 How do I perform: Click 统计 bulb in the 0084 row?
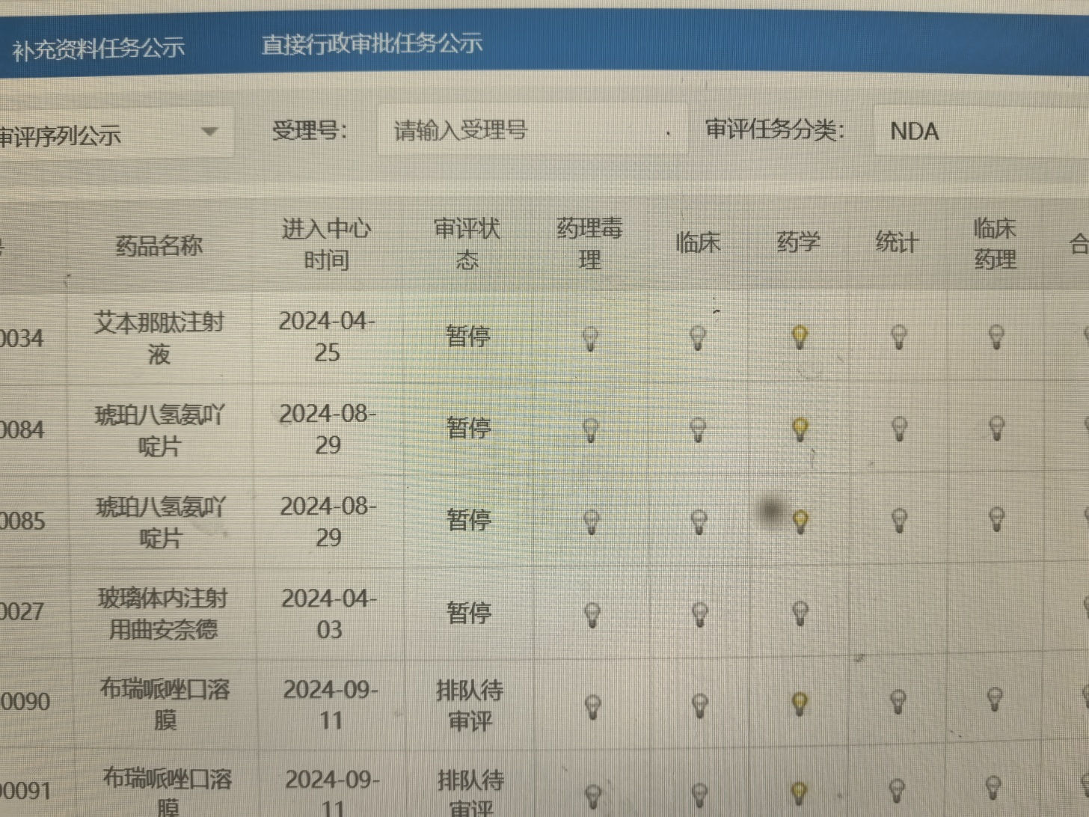point(899,429)
